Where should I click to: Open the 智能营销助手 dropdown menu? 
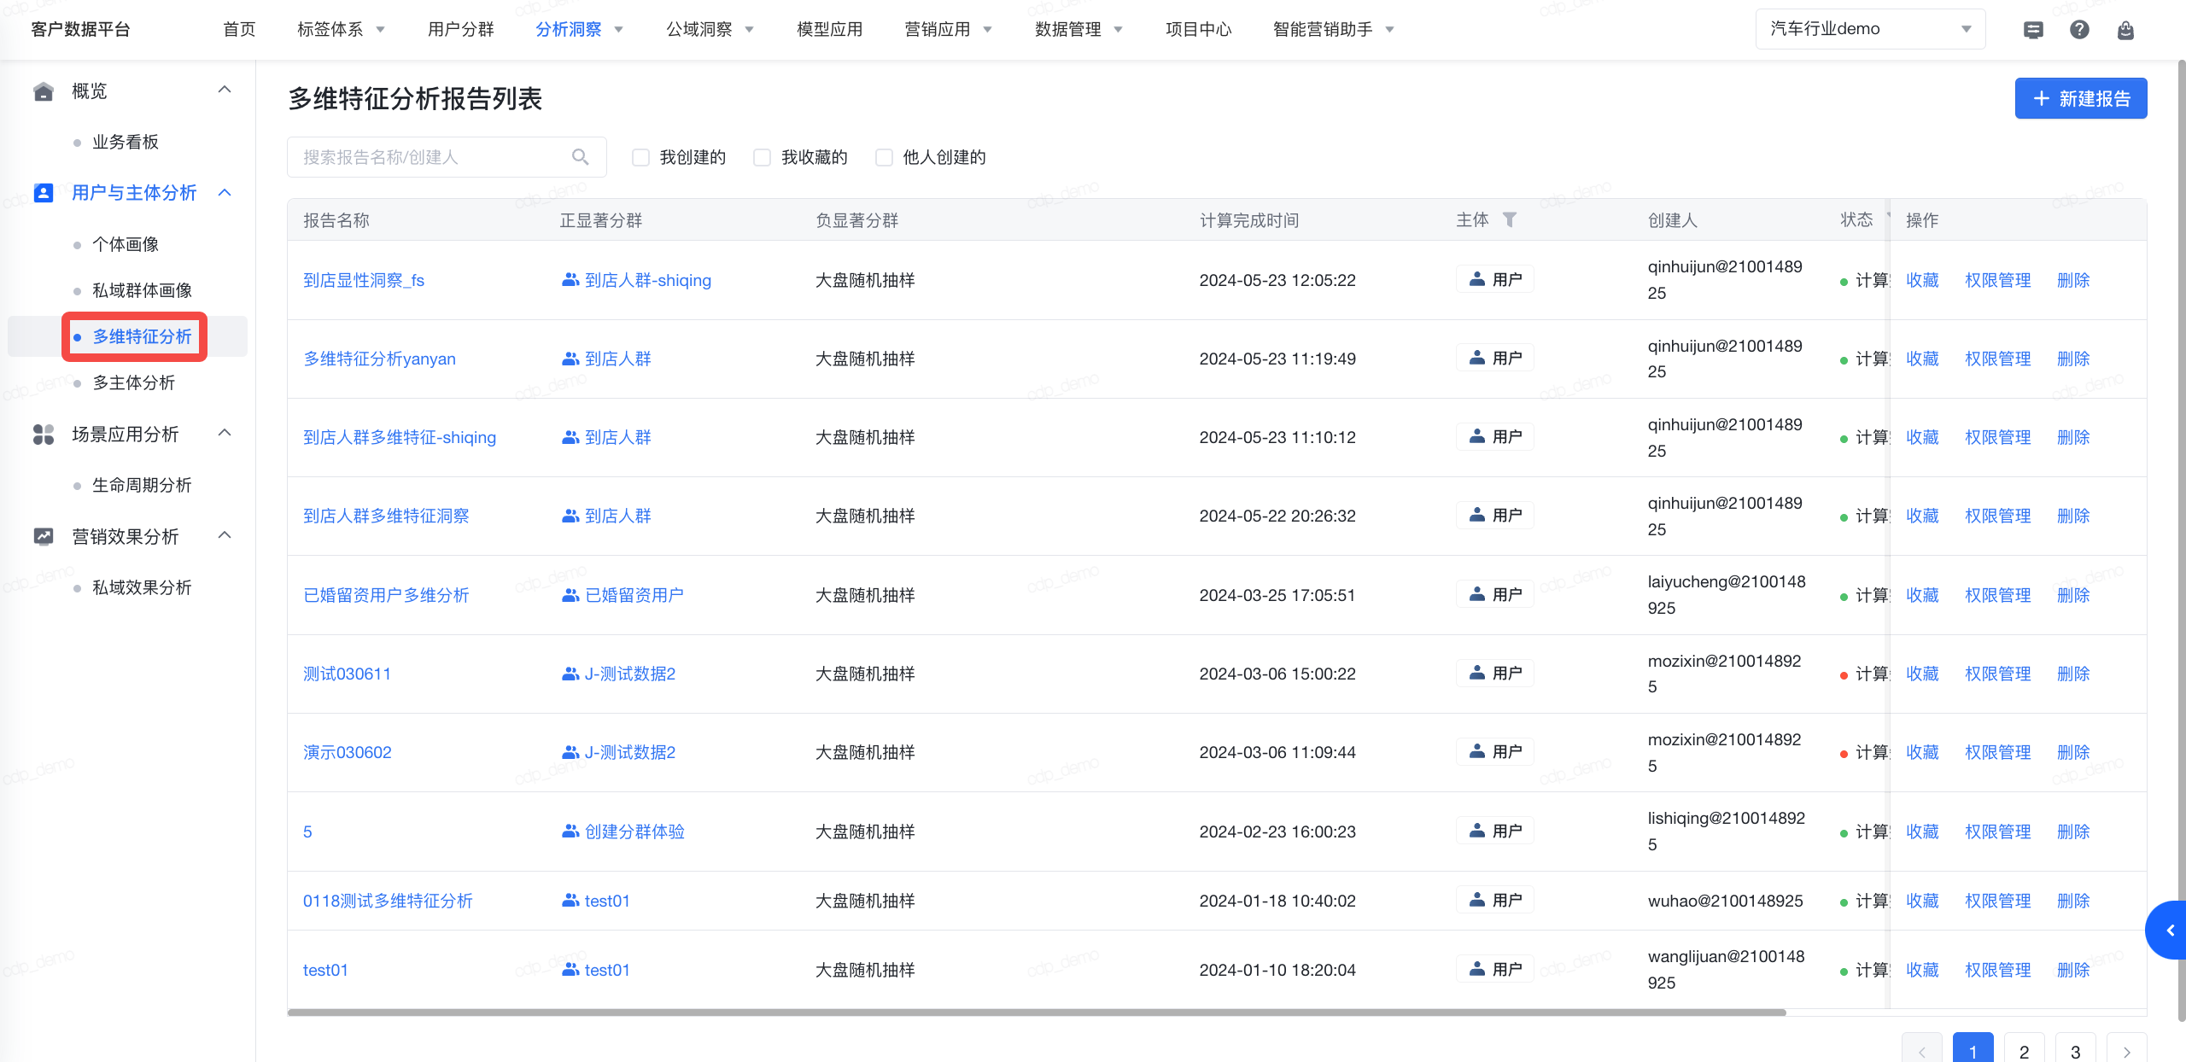point(1334,30)
